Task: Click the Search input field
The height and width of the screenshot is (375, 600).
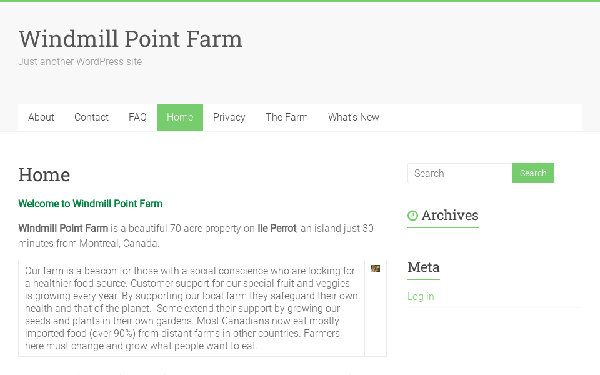Action: pos(460,173)
